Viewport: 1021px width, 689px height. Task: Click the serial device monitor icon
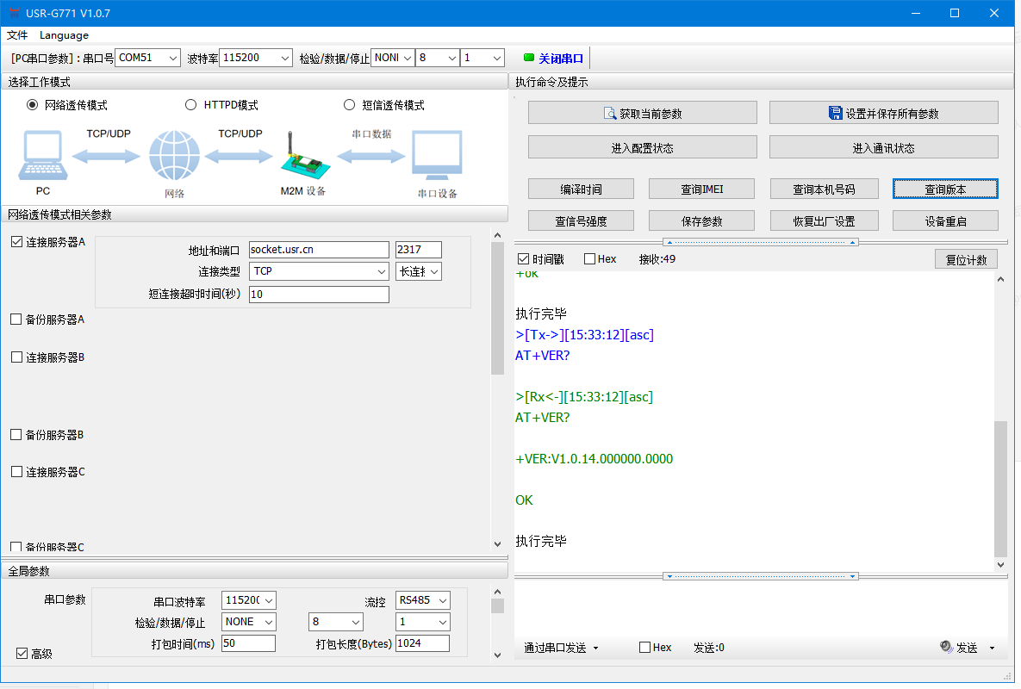tap(437, 156)
